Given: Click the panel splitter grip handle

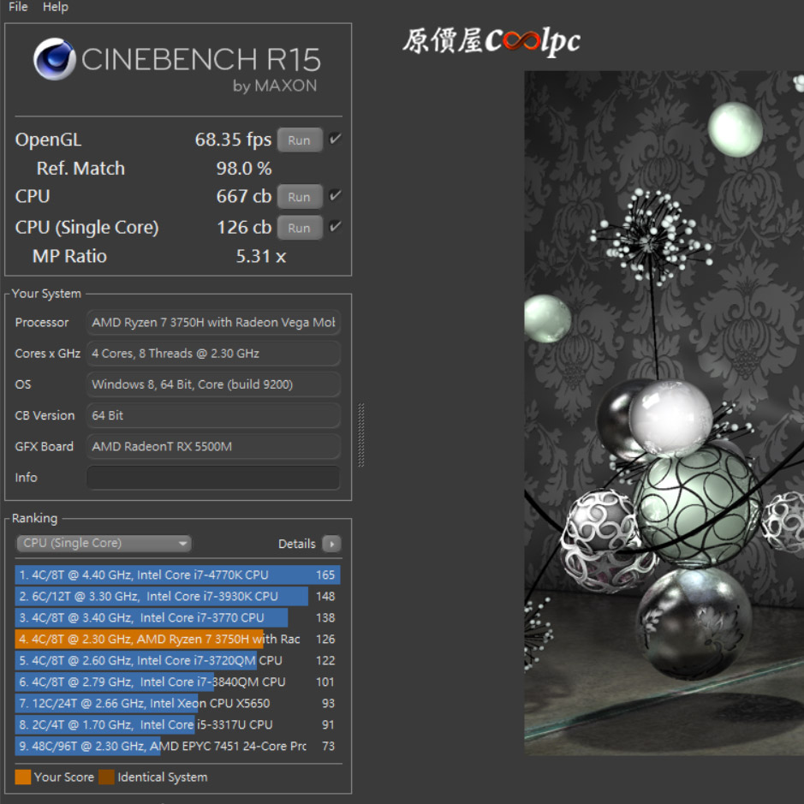Looking at the screenshot, I should click(x=361, y=435).
